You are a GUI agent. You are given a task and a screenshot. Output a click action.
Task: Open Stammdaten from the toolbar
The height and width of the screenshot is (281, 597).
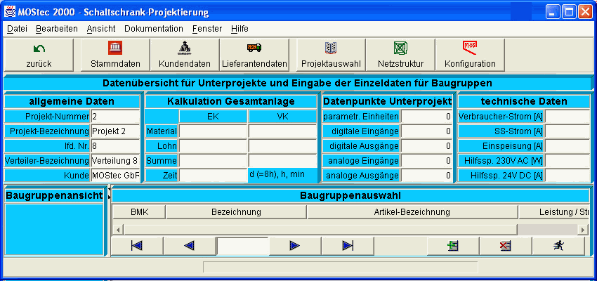coord(115,55)
